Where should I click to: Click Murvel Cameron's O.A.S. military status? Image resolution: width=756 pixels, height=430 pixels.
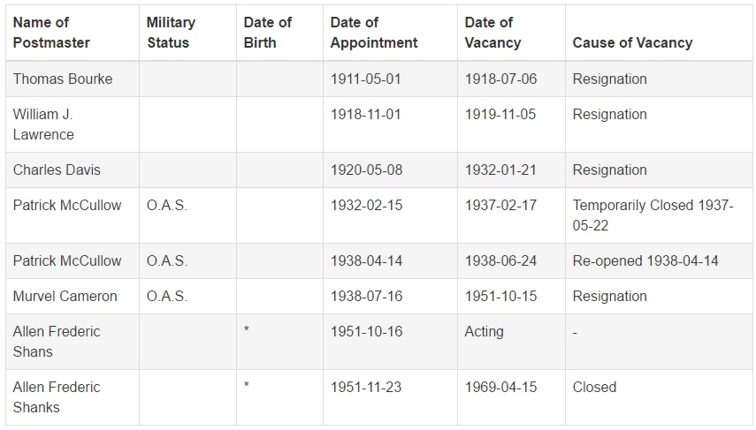(x=167, y=296)
